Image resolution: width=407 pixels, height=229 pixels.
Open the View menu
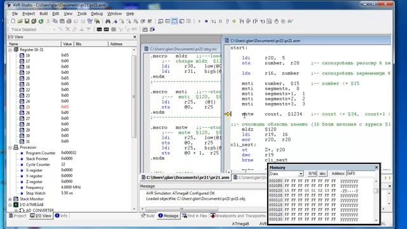(68, 14)
